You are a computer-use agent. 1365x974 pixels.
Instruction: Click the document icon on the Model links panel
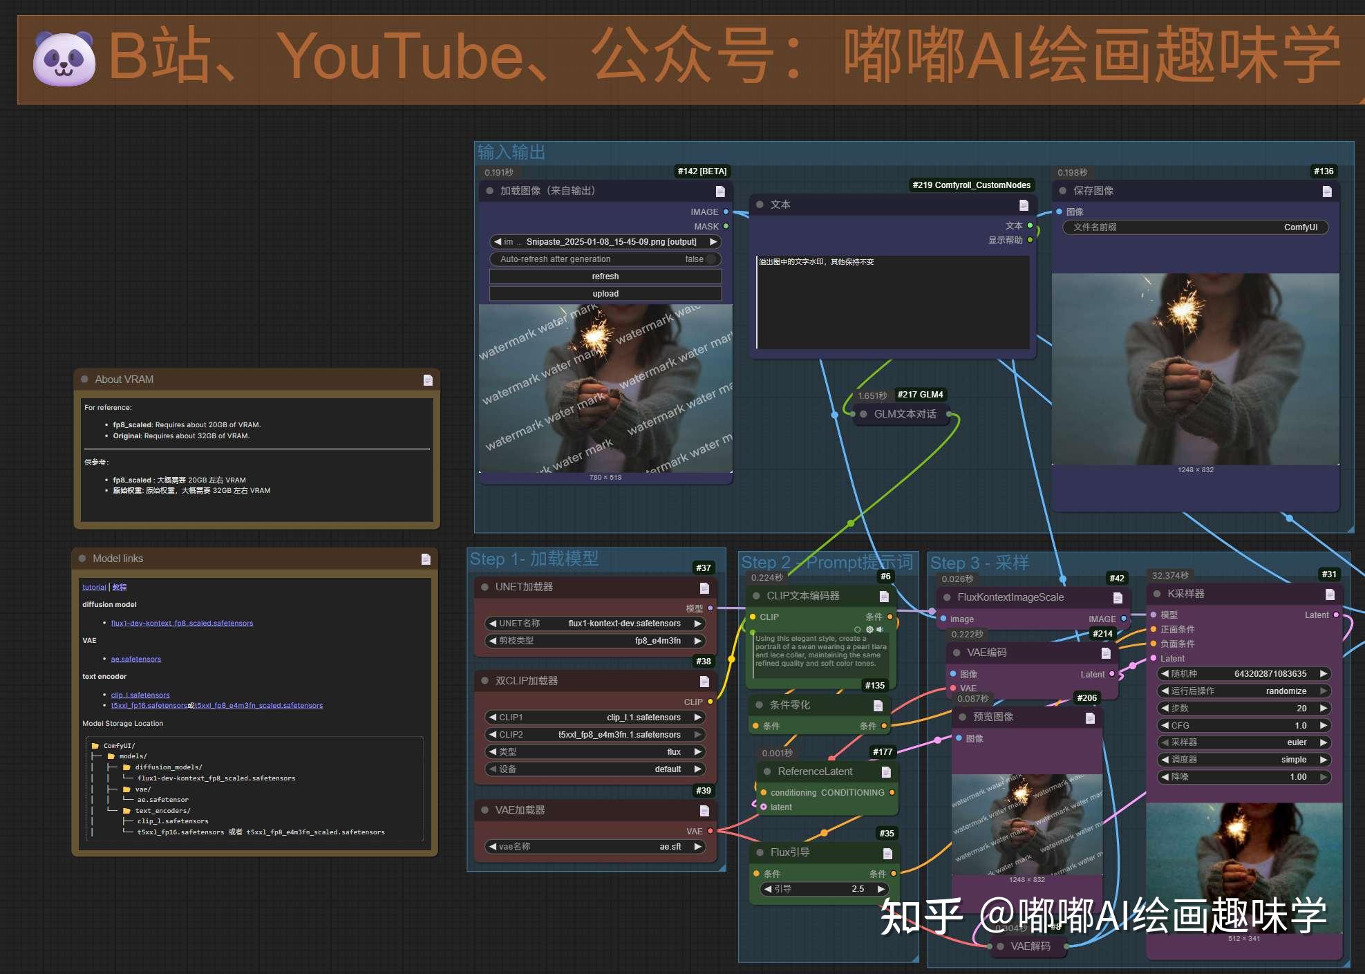[x=424, y=559]
